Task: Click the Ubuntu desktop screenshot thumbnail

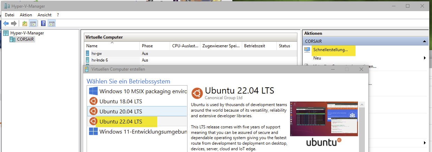Action: click(x=324, y=119)
